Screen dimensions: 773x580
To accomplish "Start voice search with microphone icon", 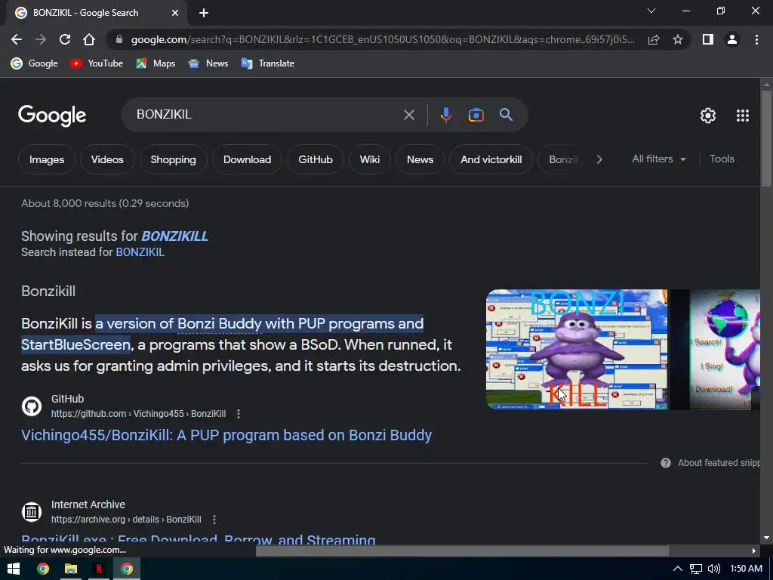I will (x=445, y=115).
